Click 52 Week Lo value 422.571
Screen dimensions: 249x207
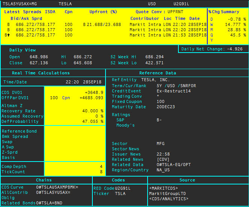point(154,63)
